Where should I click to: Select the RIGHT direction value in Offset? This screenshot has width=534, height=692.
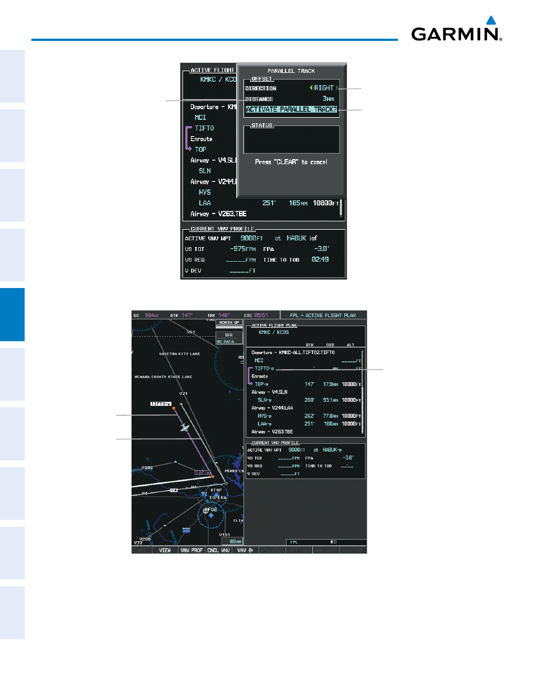point(324,88)
